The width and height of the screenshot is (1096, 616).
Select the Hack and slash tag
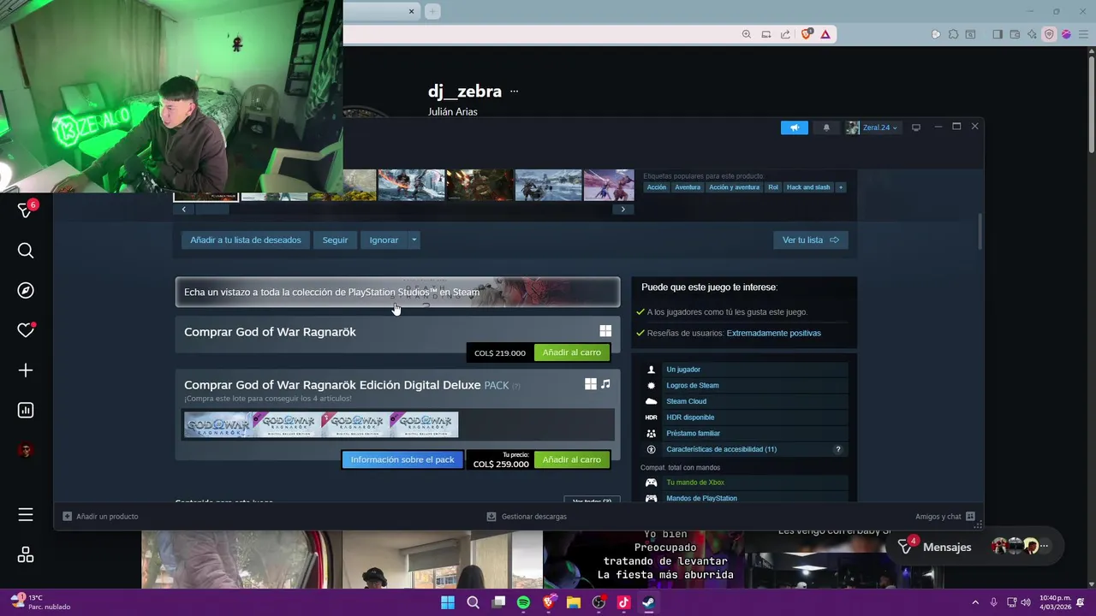pyautogui.click(x=808, y=187)
